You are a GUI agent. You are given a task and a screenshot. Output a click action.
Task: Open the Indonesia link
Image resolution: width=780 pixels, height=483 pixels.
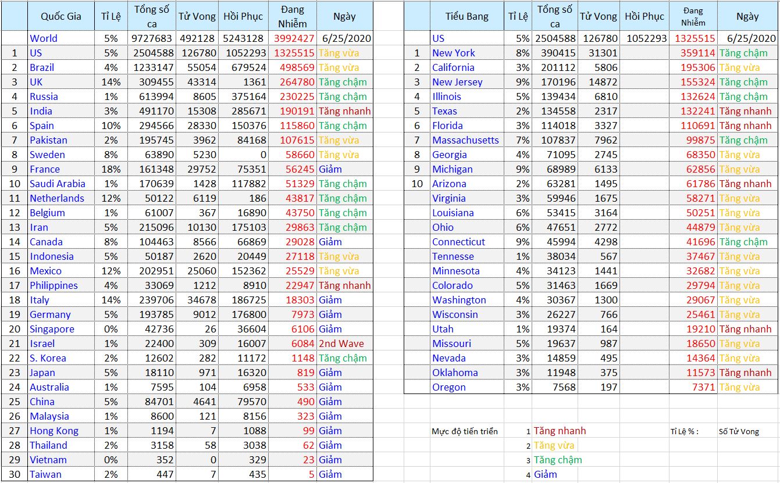pyautogui.click(x=52, y=256)
